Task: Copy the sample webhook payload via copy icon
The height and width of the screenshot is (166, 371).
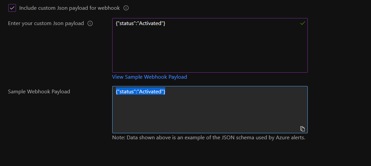Action: [x=303, y=128]
